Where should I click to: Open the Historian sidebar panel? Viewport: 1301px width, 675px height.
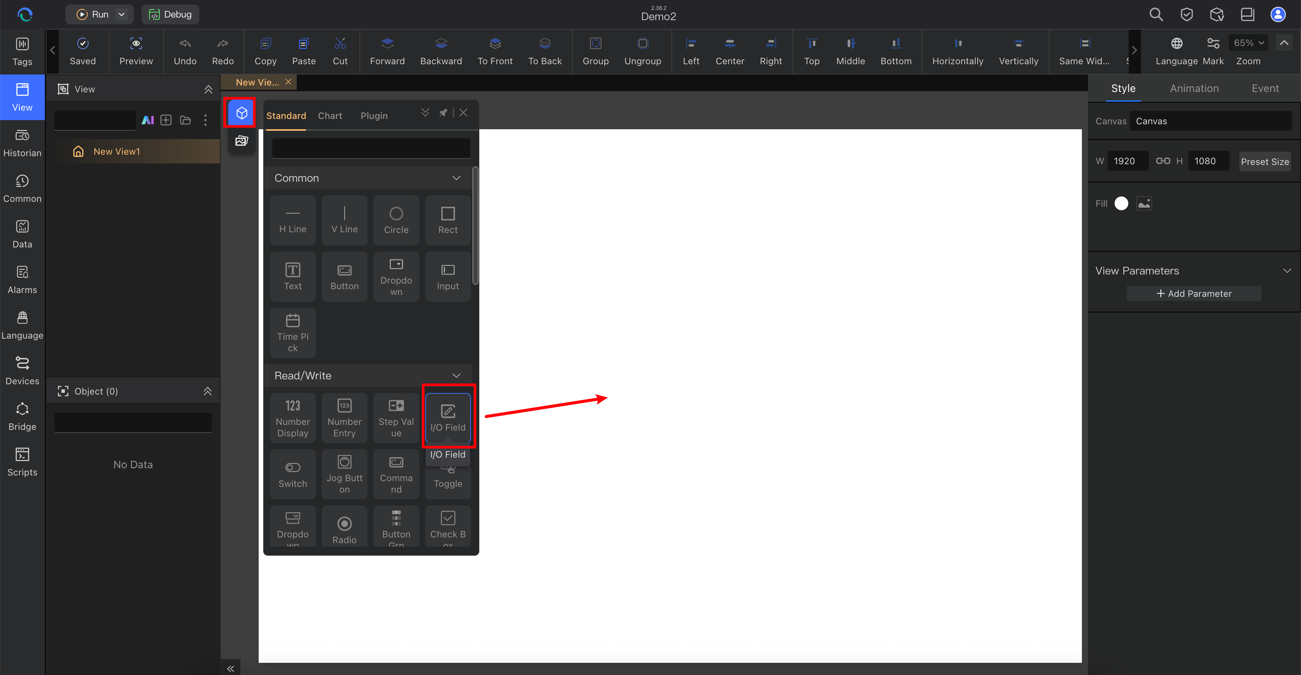22,143
